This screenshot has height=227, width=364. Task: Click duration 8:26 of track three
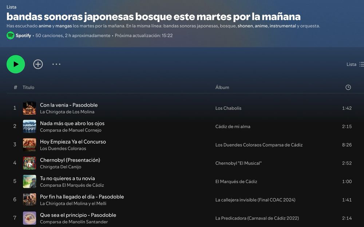pos(347,145)
